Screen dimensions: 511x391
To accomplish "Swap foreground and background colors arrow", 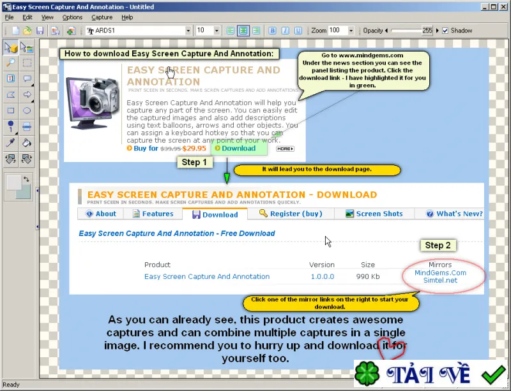I will [x=26, y=179].
